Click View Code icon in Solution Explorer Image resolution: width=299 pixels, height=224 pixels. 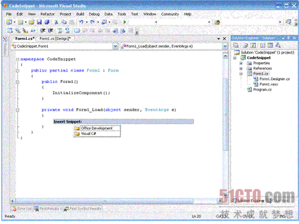pos(263,45)
